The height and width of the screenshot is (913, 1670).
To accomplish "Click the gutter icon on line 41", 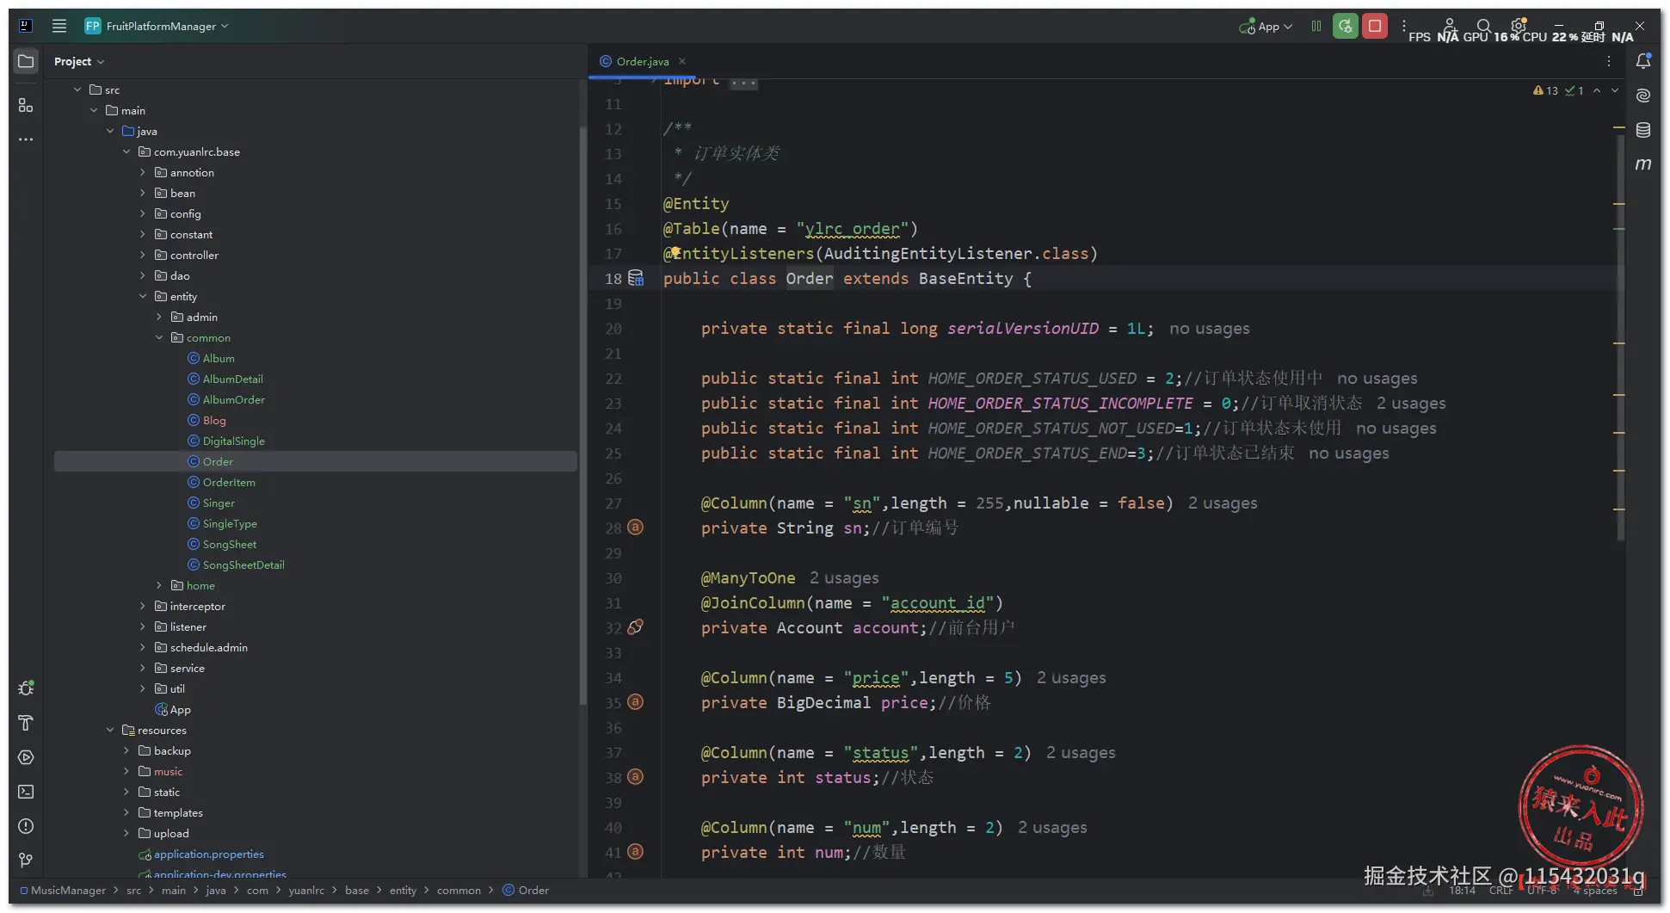I will pos(636,852).
